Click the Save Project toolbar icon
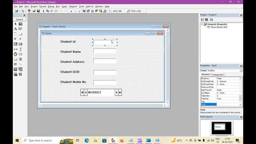 click(38, 11)
